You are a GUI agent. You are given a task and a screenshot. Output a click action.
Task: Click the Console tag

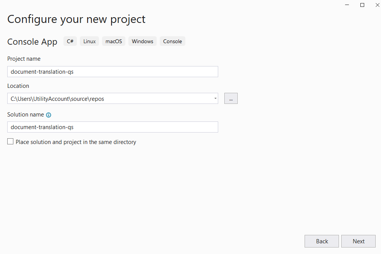click(x=172, y=41)
